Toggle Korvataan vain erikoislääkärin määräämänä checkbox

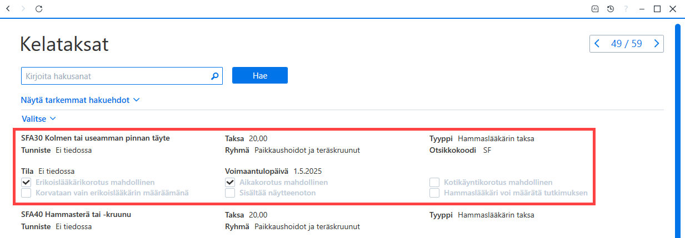point(26,193)
